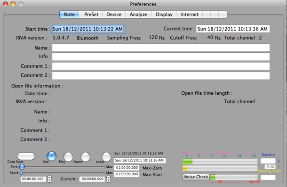The height and width of the screenshot is (187, 287).
Task: Click the Bluetooth connection label
Action: click(x=88, y=38)
